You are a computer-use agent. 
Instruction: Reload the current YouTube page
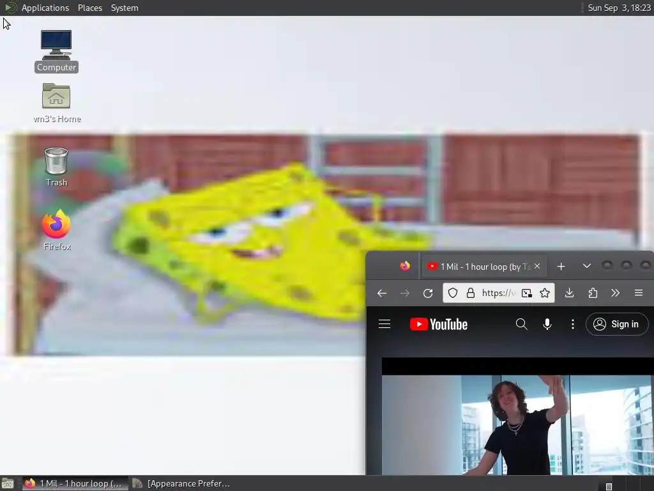tap(428, 293)
